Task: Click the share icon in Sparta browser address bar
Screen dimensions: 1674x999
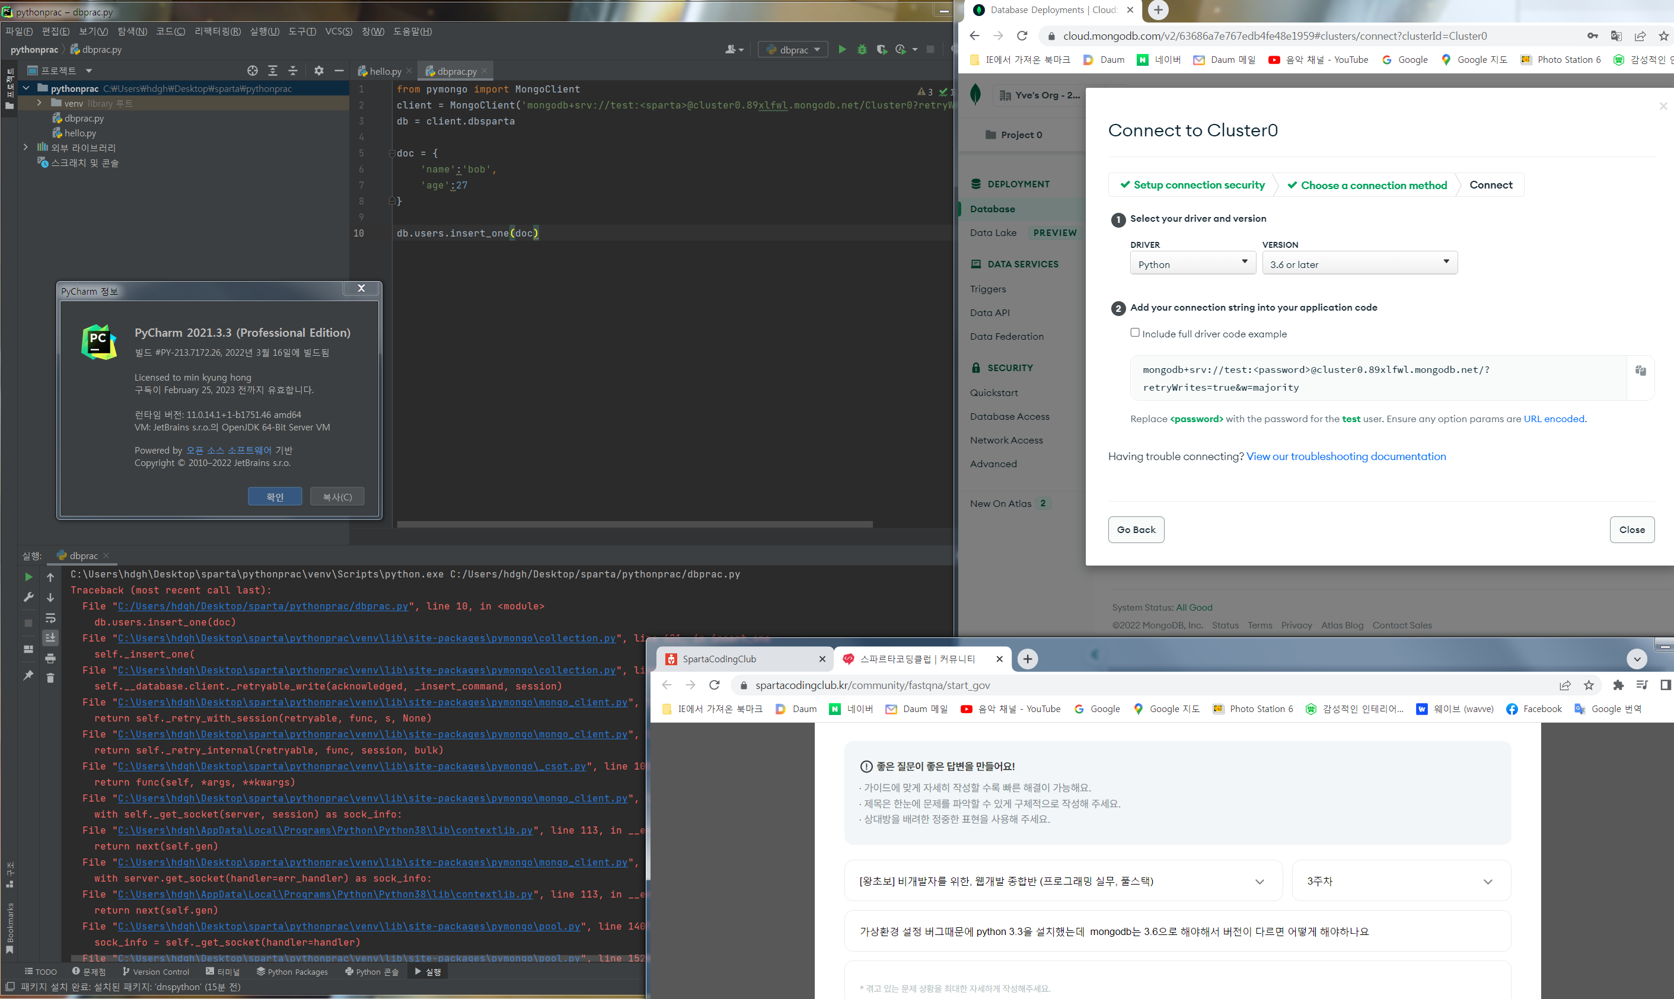Action: tap(1565, 685)
